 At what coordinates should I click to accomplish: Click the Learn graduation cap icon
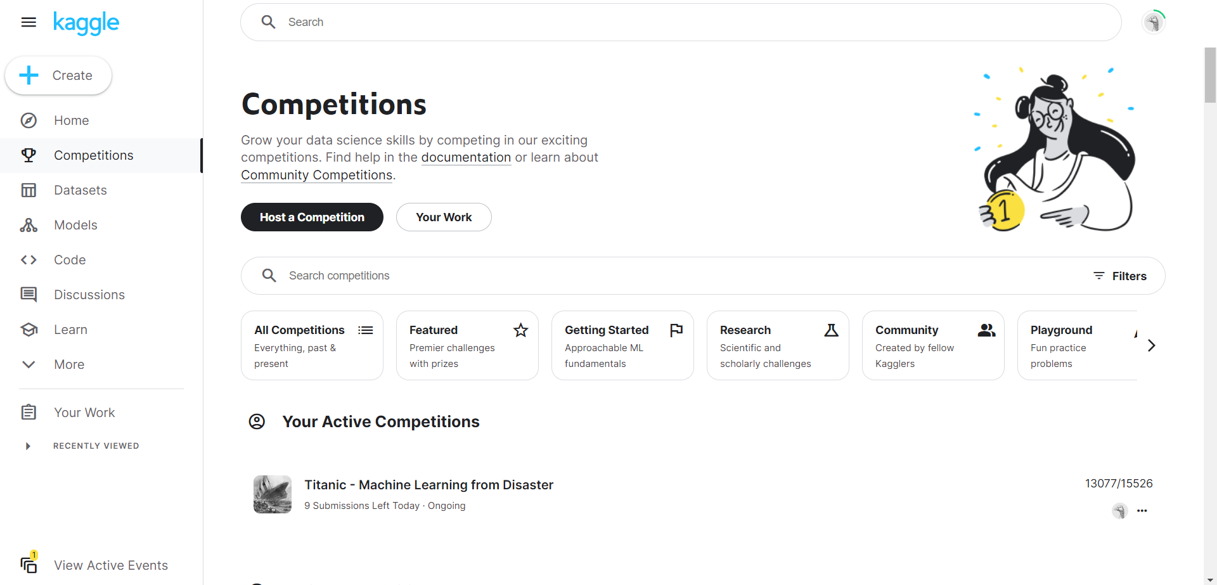point(29,330)
